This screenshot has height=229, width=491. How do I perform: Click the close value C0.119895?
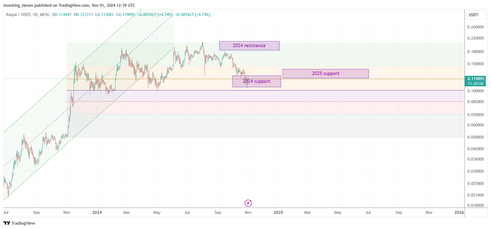126,15
